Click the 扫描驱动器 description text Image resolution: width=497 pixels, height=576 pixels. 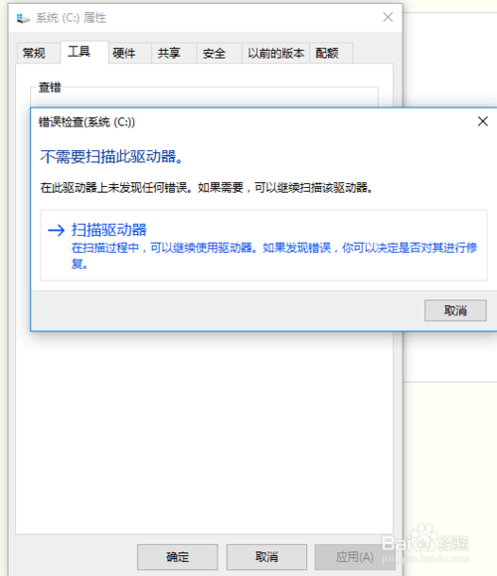pos(273,256)
